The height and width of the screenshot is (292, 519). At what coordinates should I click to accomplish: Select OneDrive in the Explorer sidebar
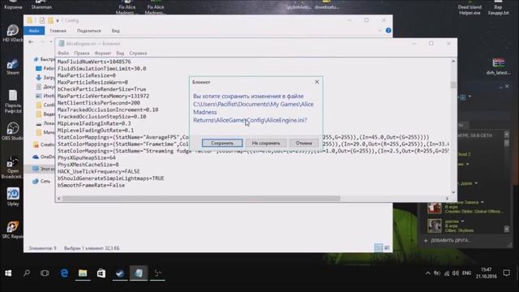click(44, 157)
